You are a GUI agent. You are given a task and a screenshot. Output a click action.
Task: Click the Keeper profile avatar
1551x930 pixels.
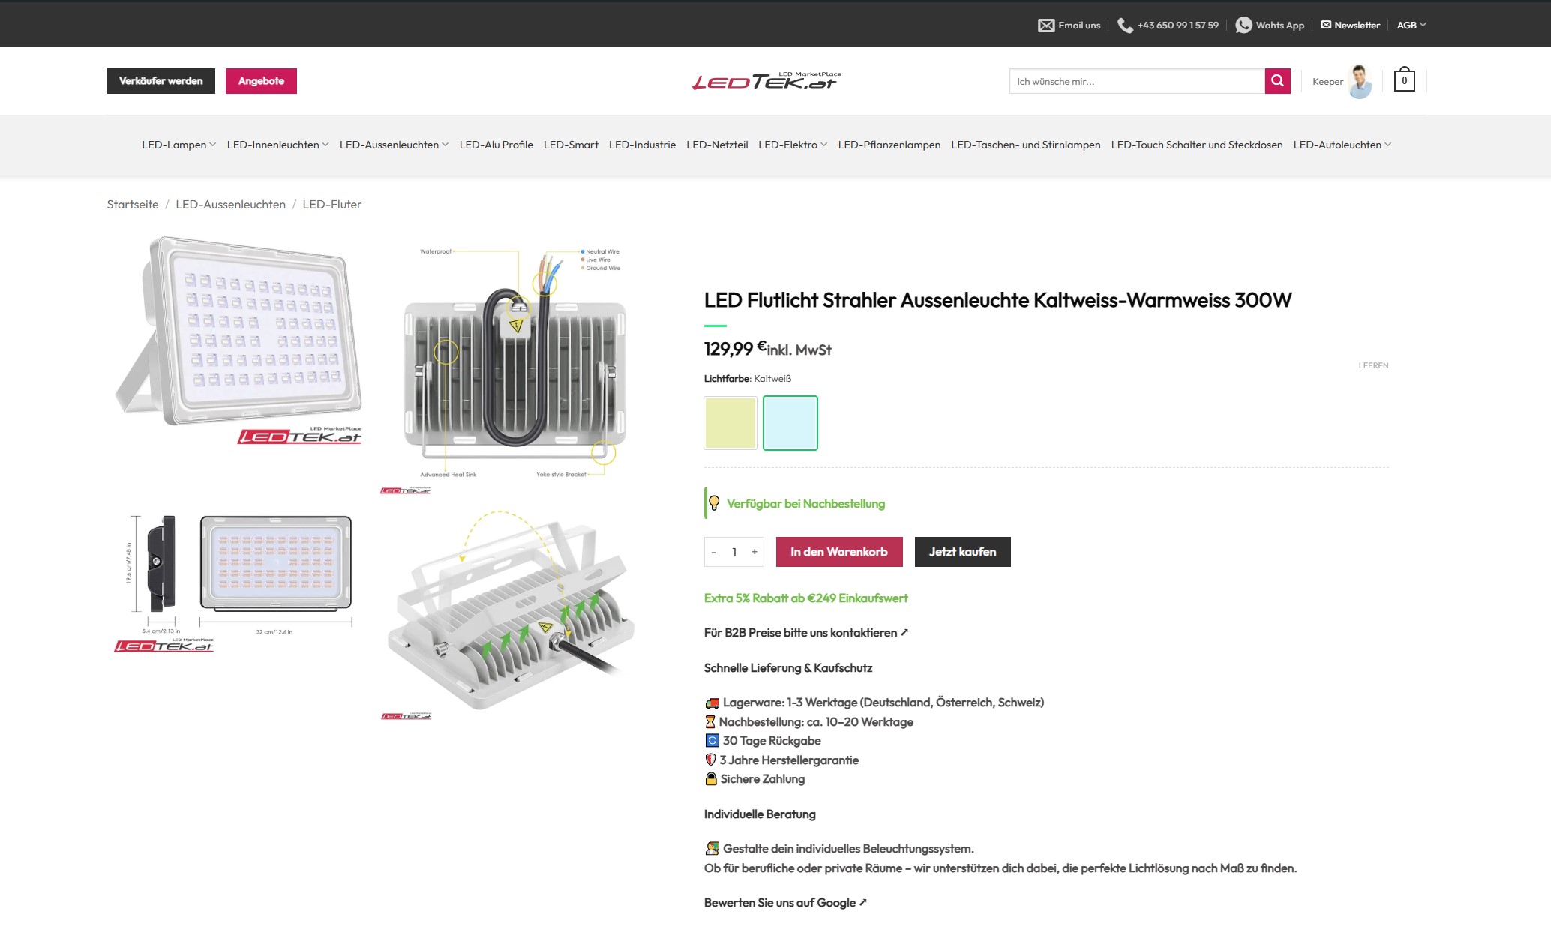pyautogui.click(x=1359, y=81)
